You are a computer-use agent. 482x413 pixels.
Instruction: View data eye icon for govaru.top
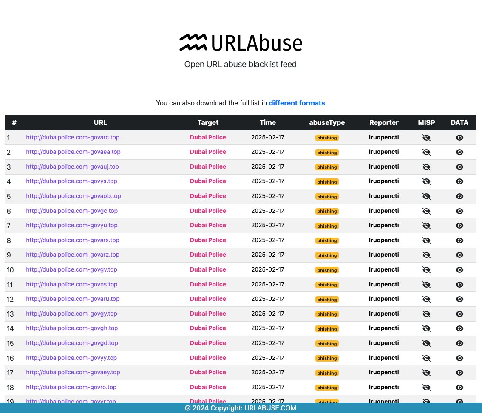[x=459, y=299]
